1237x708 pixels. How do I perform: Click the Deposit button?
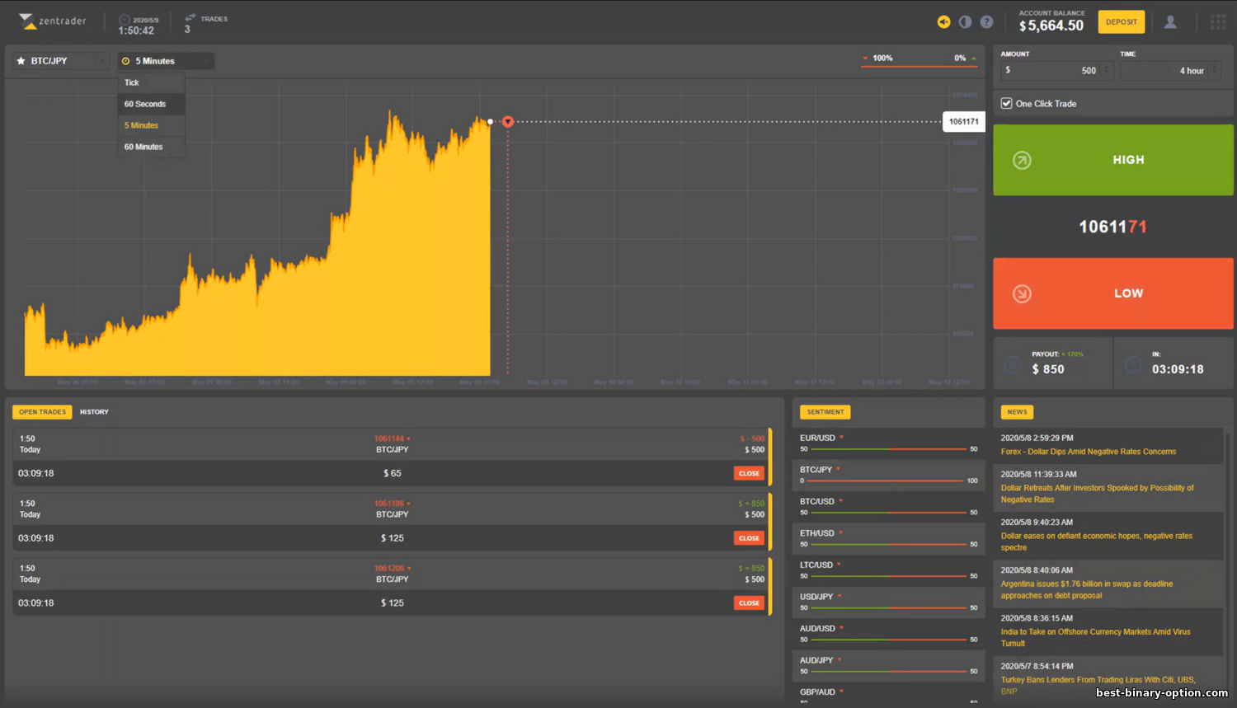pyautogui.click(x=1121, y=22)
